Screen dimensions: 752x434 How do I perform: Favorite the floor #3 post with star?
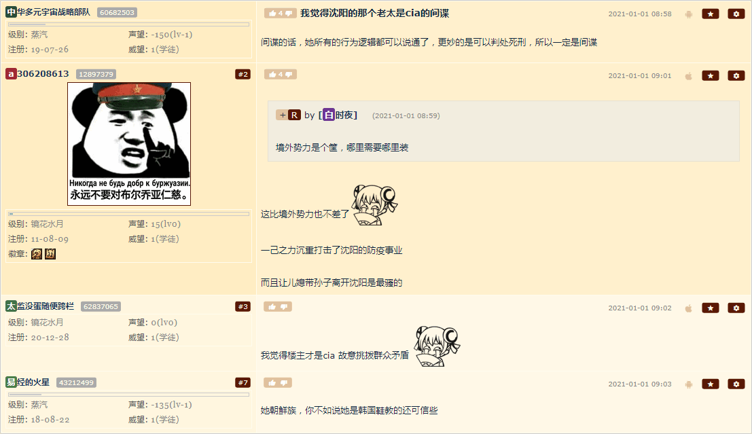coord(711,308)
